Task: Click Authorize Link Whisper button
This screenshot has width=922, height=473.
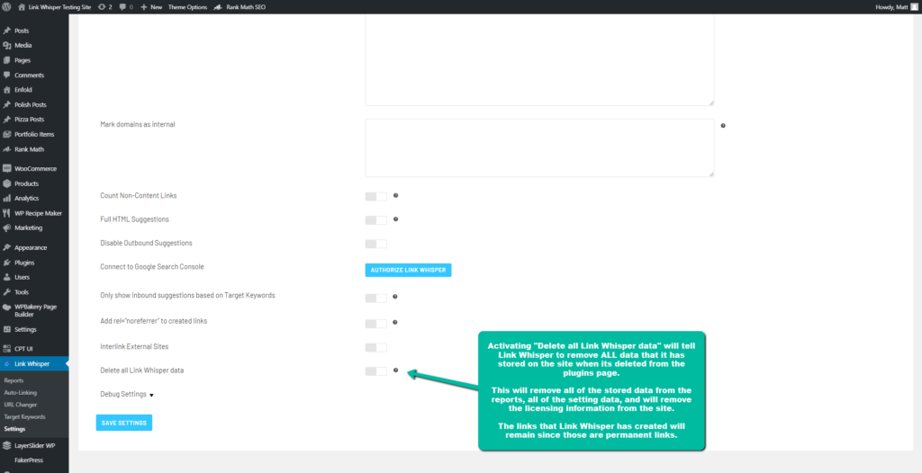Action: 408,270
